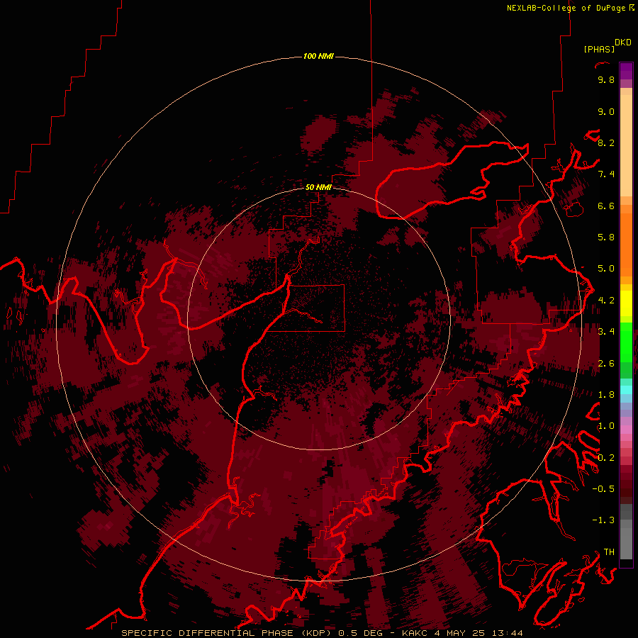The width and height of the screenshot is (638, 638).
Task: Click the yellow segment of the color bar
Action: coord(626,303)
